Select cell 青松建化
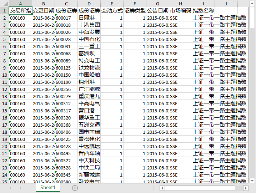 89,139
